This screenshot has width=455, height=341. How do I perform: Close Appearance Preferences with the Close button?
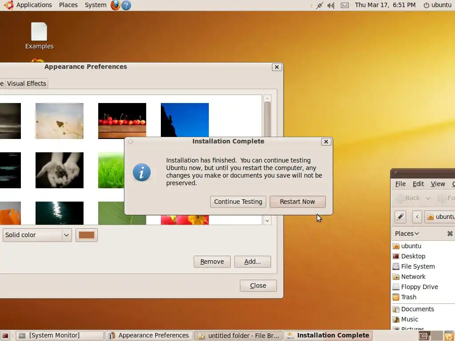tap(258, 285)
